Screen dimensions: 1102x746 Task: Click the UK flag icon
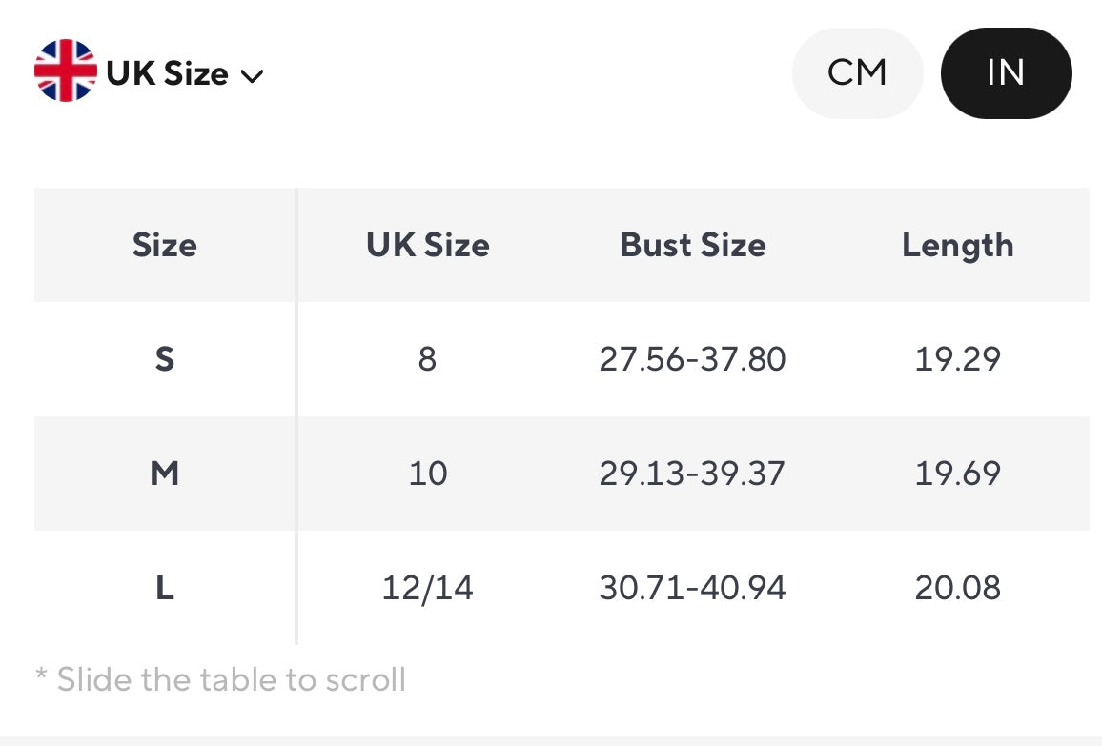click(x=65, y=71)
